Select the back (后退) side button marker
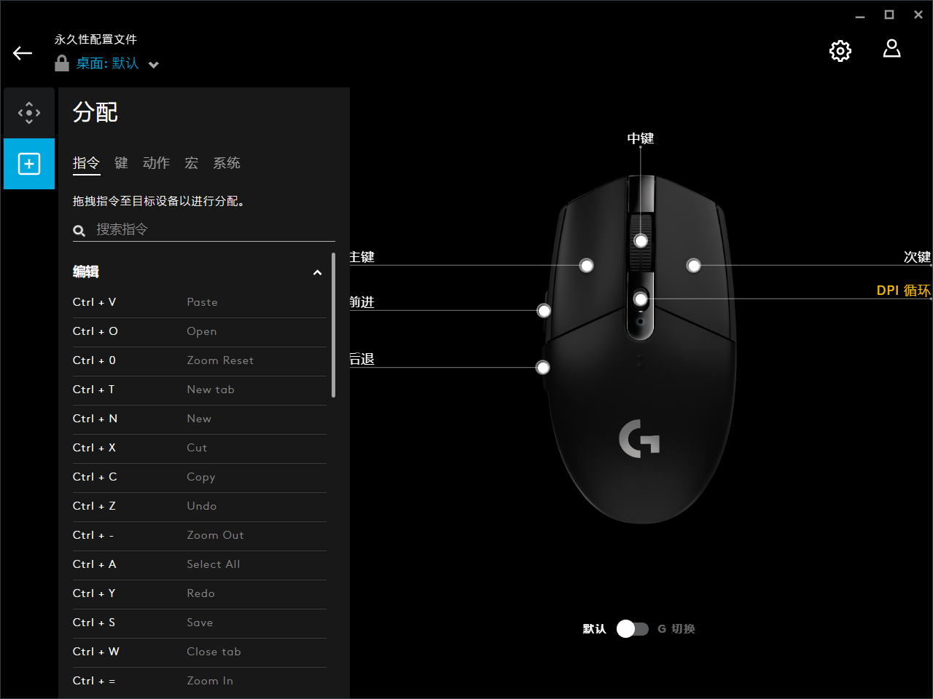 click(x=543, y=368)
